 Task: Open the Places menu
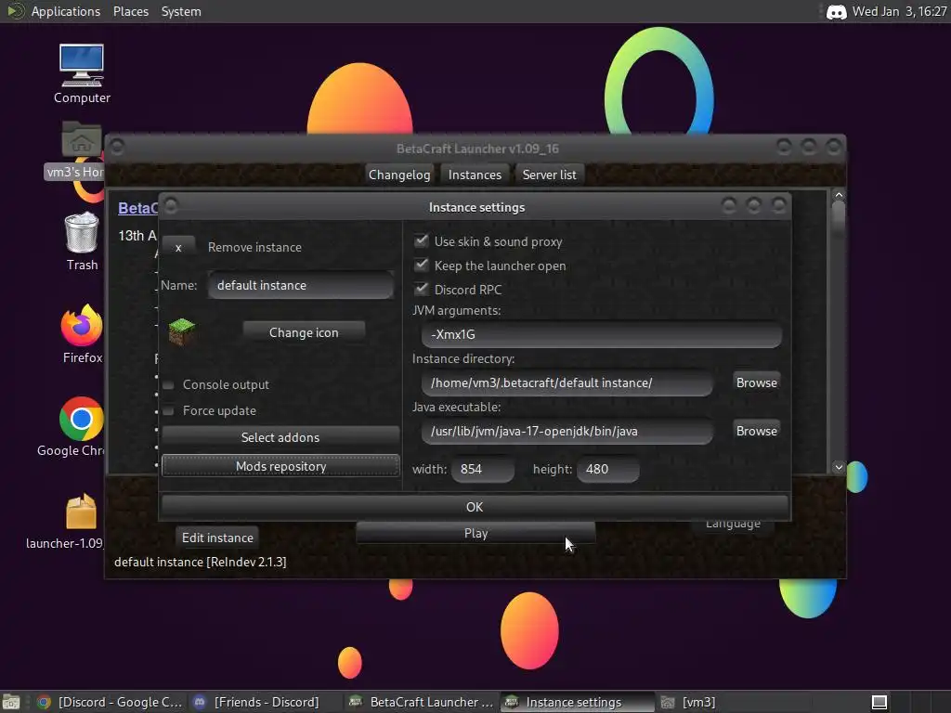point(130,11)
